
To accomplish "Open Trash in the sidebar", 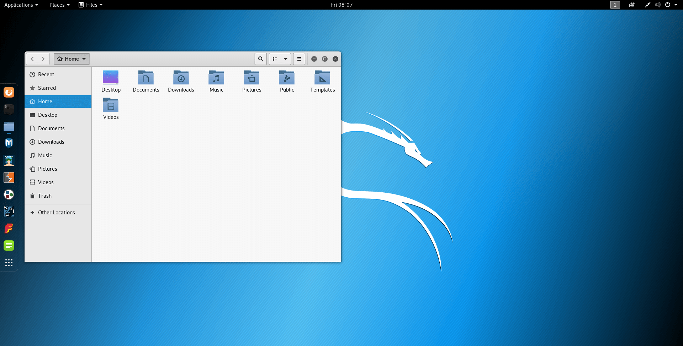I will coord(58,196).
